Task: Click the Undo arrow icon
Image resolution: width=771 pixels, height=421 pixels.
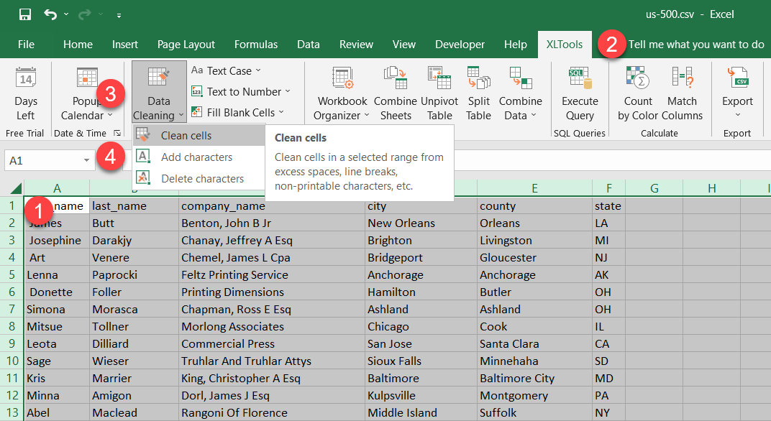Action: 50,14
